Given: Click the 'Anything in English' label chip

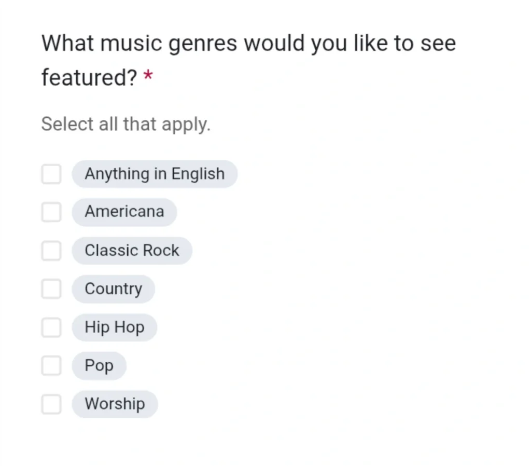Looking at the screenshot, I should (155, 174).
